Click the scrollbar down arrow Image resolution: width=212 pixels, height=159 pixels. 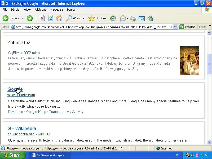coord(209,142)
